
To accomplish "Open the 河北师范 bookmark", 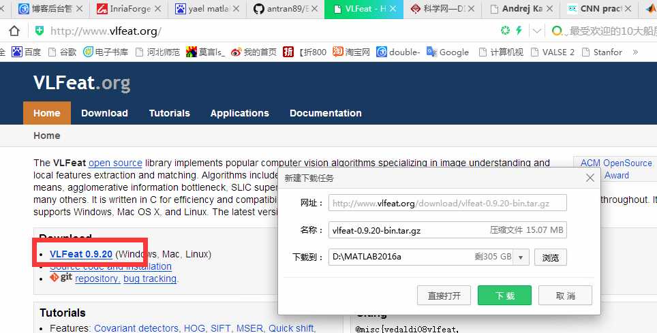I will click(x=157, y=52).
